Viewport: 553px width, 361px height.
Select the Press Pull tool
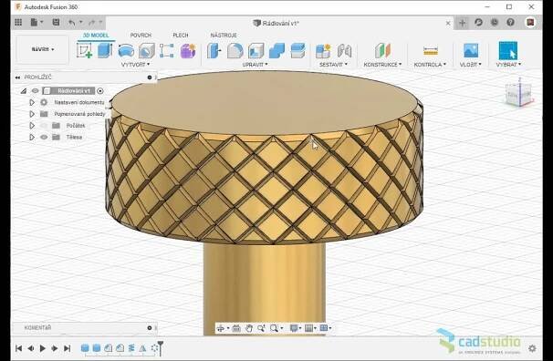[x=214, y=51]
